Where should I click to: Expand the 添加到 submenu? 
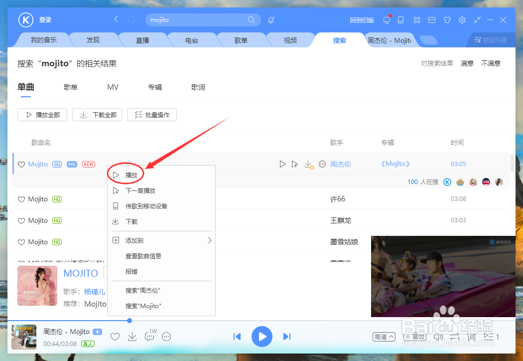(x=161, y=240)
